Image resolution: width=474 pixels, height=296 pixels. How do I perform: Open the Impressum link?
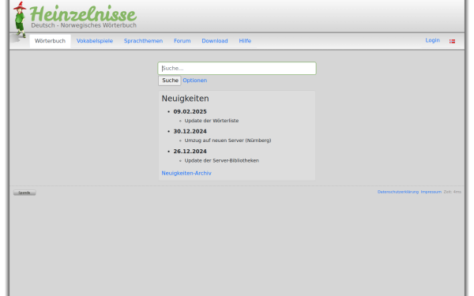click(x=431, y=192)
